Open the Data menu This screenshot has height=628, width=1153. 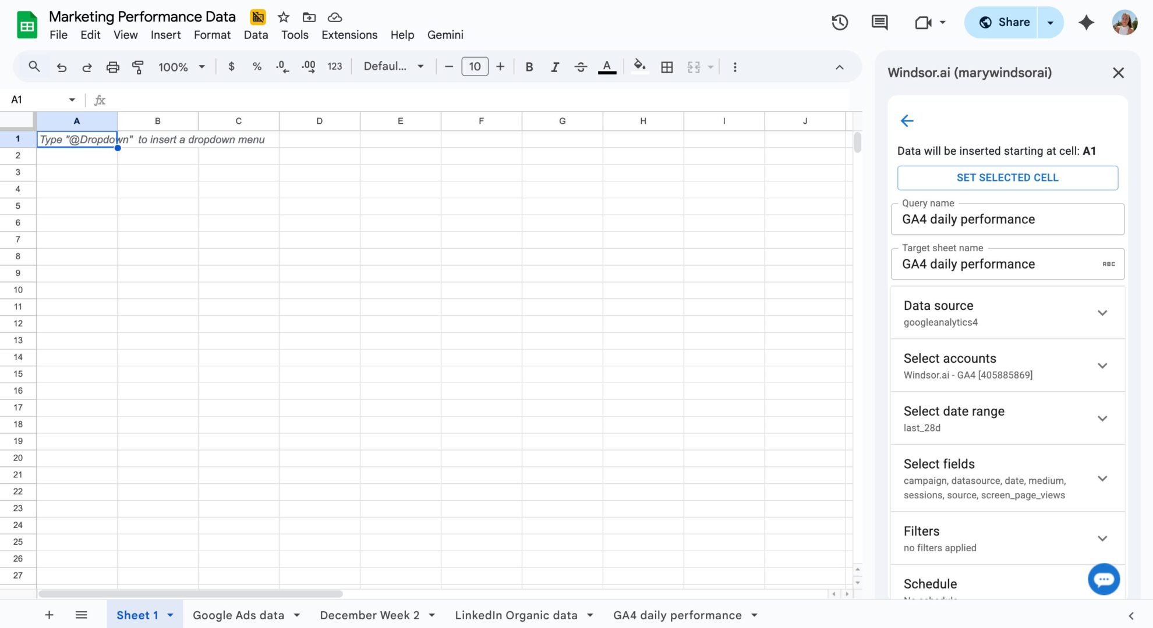[256, 35]
